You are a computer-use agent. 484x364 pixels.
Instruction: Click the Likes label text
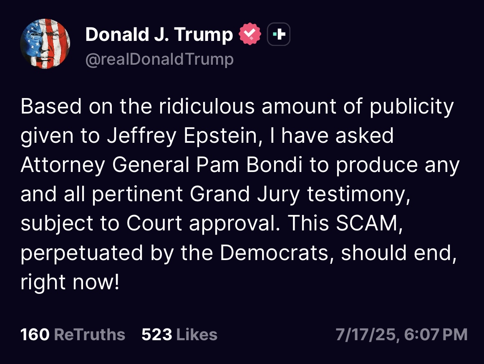coord(197,334)
